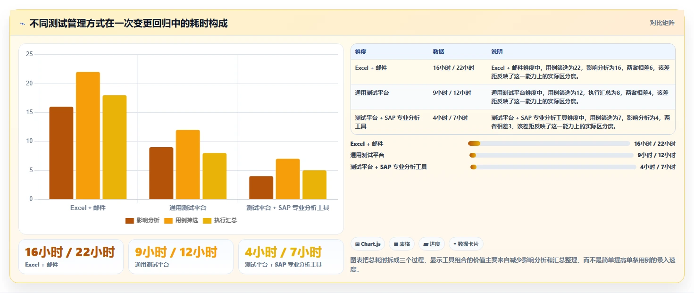The height and width of the screenshot is (293, 694).
Task: Click the footer note starting with 图表把总耗时拆成三个过程
Action: coord(513,265)
